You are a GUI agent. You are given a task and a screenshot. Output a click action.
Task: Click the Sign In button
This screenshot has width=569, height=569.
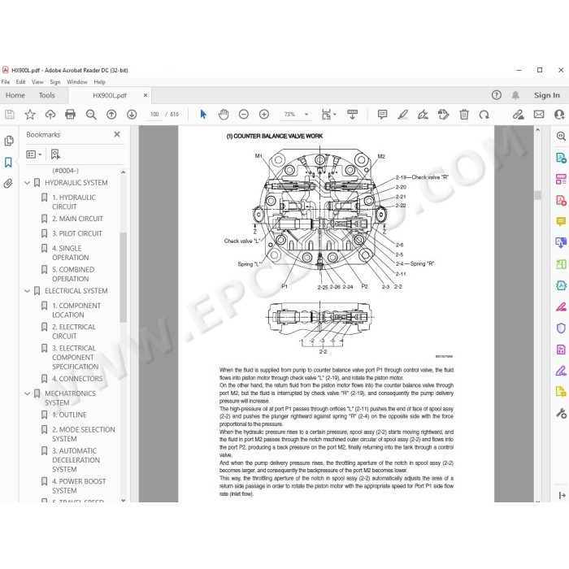[547, 95]
